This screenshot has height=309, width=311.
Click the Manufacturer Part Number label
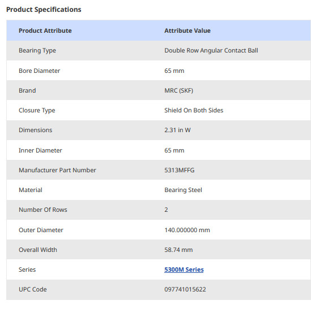tap(57, 170)
